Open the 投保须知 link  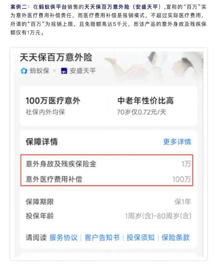pos(141,238)
